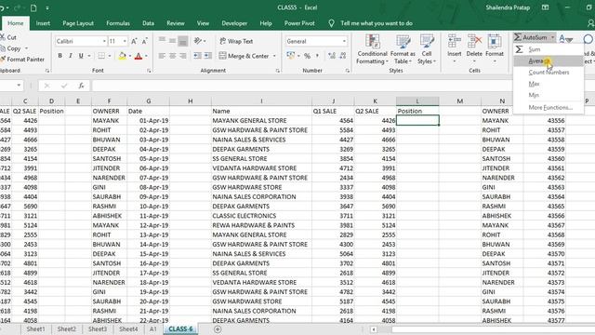Increase indent
The width and height of the screenshot is (595, 335).
pos(208,56)
